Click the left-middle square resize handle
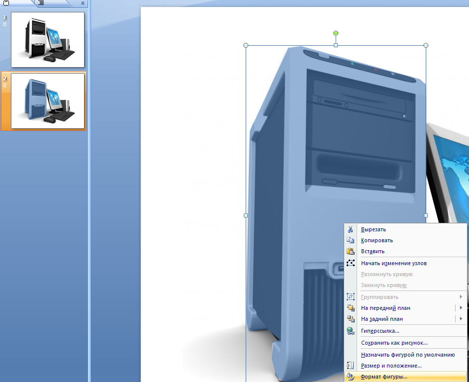 pyautogui.click(x=246, y=215)
